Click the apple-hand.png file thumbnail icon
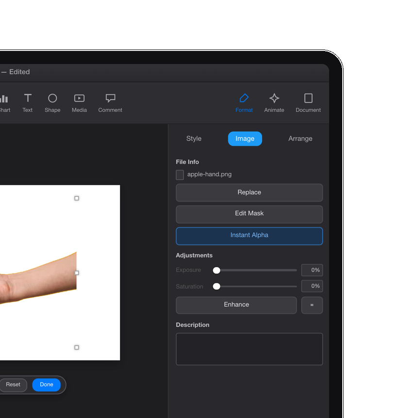This screenshot has width=400, height=418. coord(180,175)
